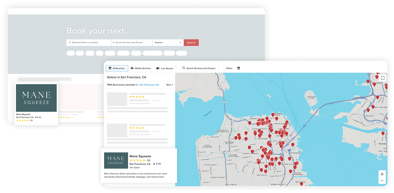This screenshot has height=193, width=394.
Task: Zoom out on the map
Action: pos(382,181)
